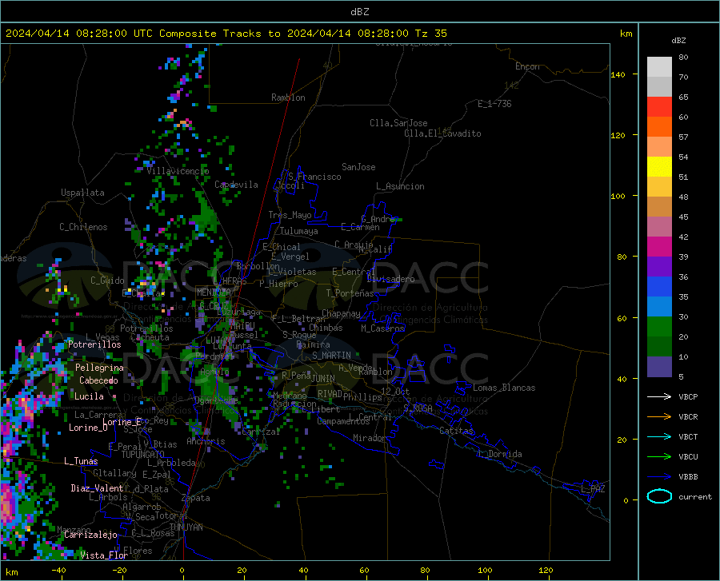Click the pink Cabecedo label
Viewport: 720px width, 581px height.
coord(98,380)
